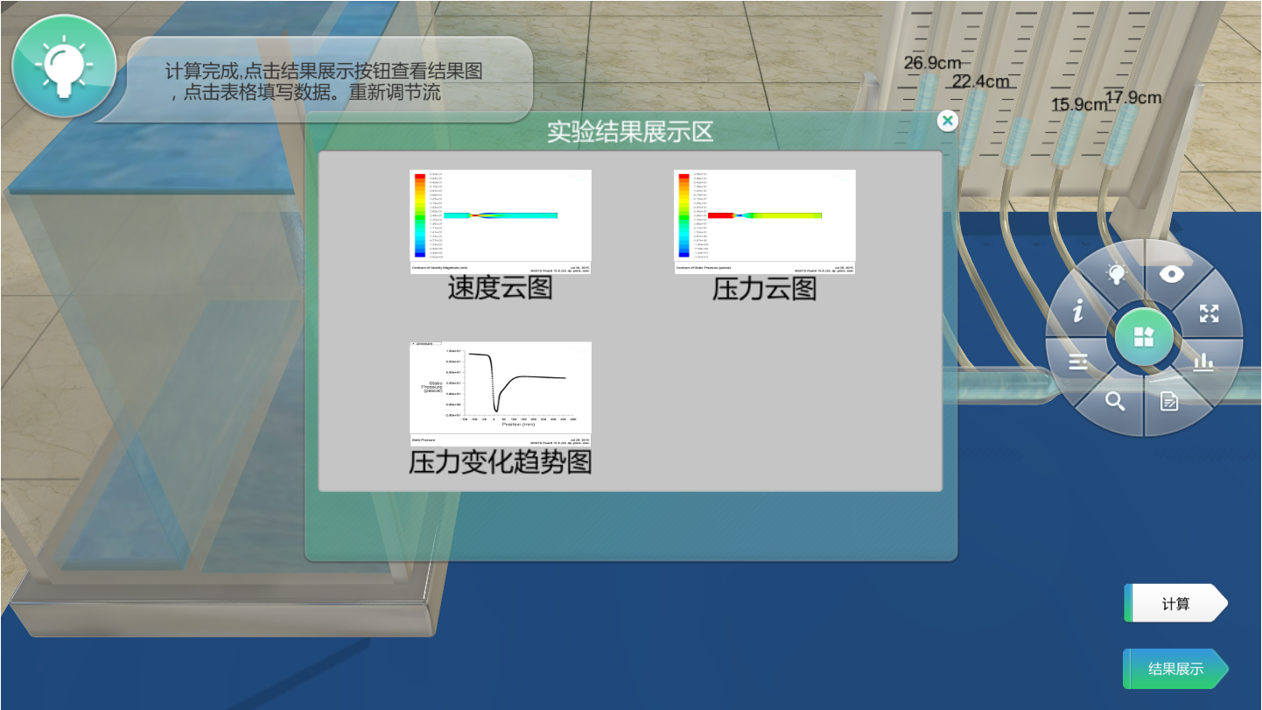Image resolution: width=1262 pixels, height=710 pixels.
Task: Open the report notes icon in radial menu
Action: click(x=1169, y=402)
